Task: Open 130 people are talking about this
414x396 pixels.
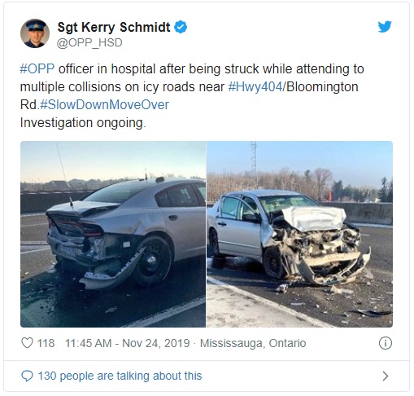Action: [120, 376]
